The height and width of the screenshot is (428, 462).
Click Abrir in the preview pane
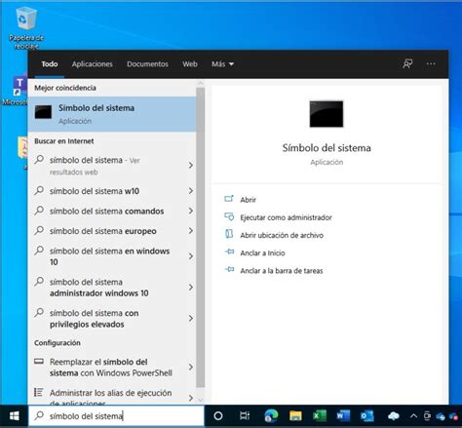(248, 200)
